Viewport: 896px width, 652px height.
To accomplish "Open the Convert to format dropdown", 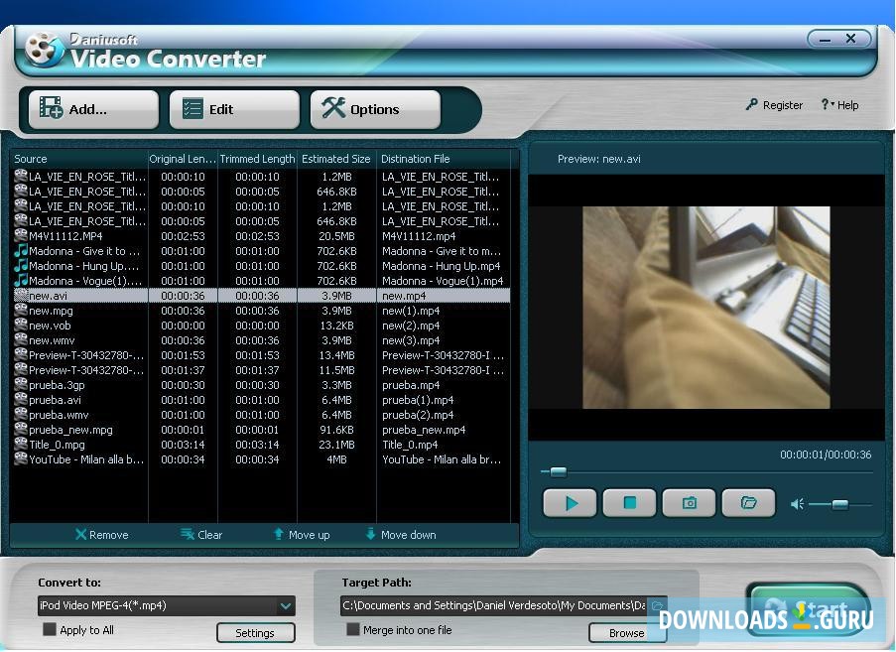I will pos(286,605).
